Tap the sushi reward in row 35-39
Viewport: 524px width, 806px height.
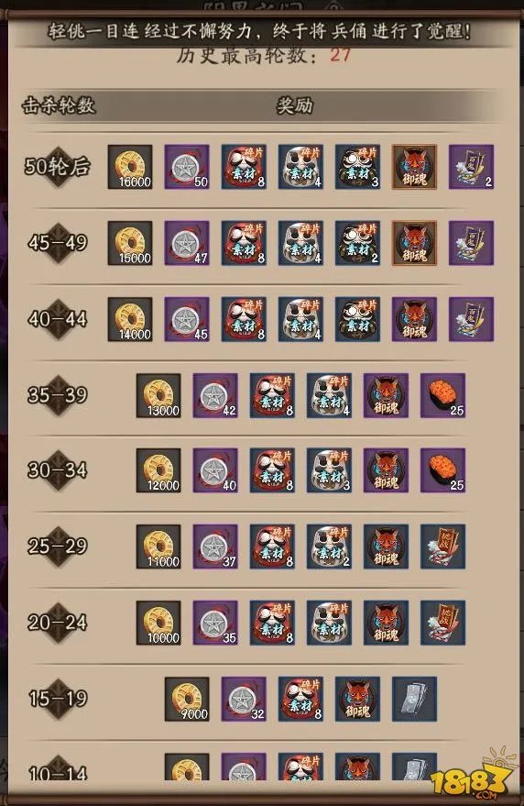pos(442,395)
